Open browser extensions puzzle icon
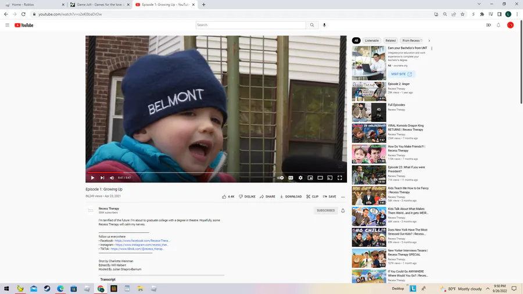The height and width of the screenshot is (294, 523). click(482, 15)
